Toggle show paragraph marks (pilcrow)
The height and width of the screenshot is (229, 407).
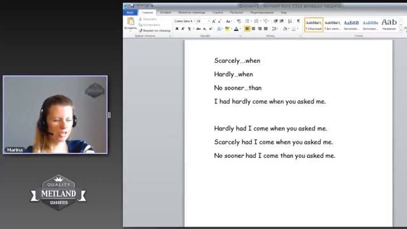click(x=298, y=21)
